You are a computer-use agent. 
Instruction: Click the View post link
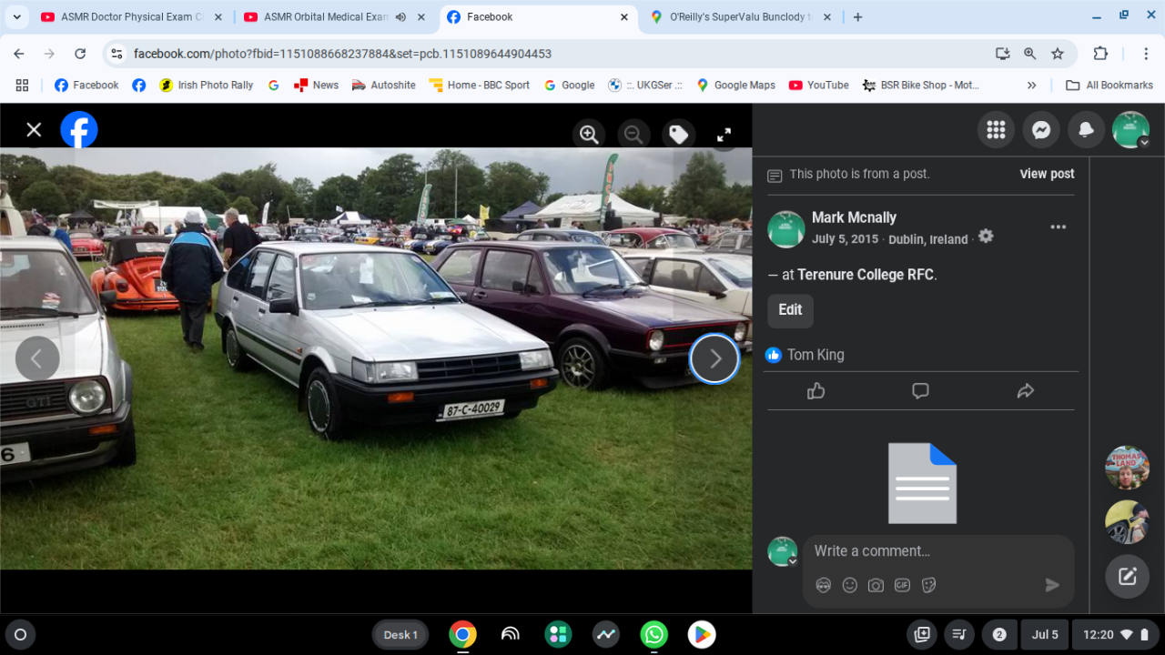click(x=1047, y=174)
